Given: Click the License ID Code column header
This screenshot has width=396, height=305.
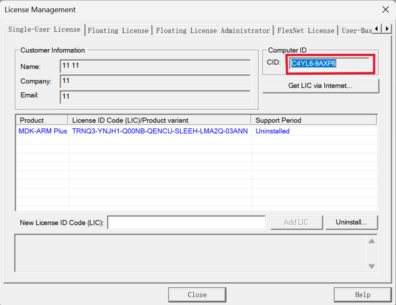Looking at the screenshot, I should 160,120.
